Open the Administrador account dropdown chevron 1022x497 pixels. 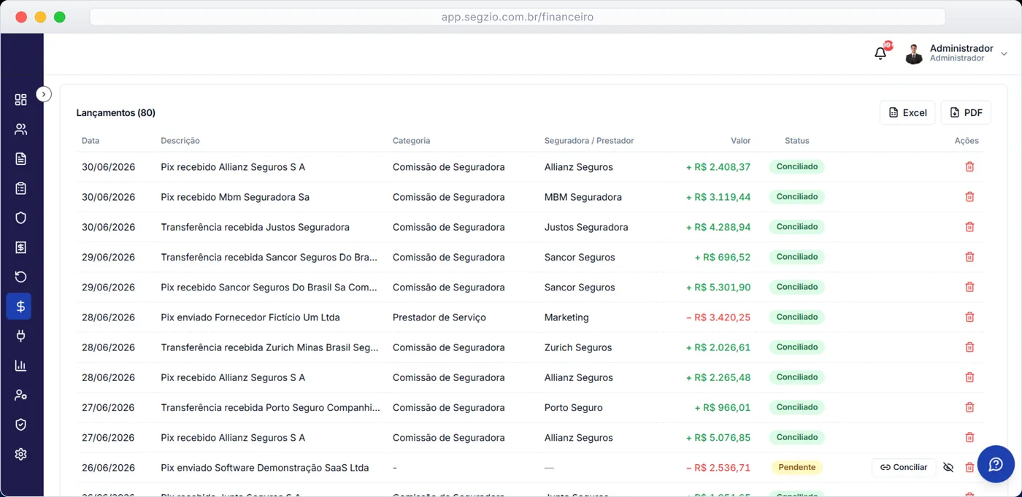point(1004,53)
